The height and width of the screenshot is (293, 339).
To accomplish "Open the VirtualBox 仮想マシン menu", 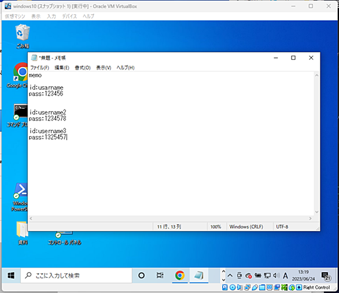I will coord(15,16).
